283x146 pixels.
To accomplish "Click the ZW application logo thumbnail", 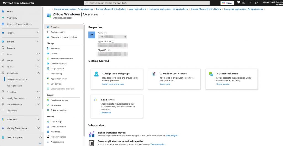I will [92, 35].
